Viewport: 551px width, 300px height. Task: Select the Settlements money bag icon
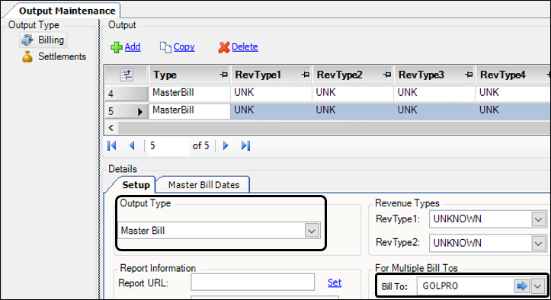click(x=27, y=56)
